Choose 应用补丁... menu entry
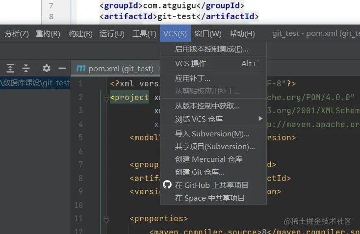 213,78
